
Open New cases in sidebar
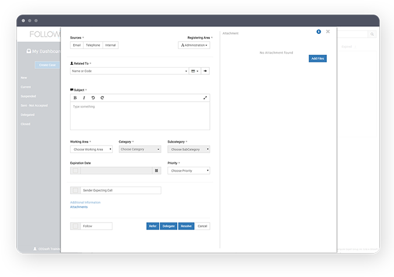click(x=24, y=78)
